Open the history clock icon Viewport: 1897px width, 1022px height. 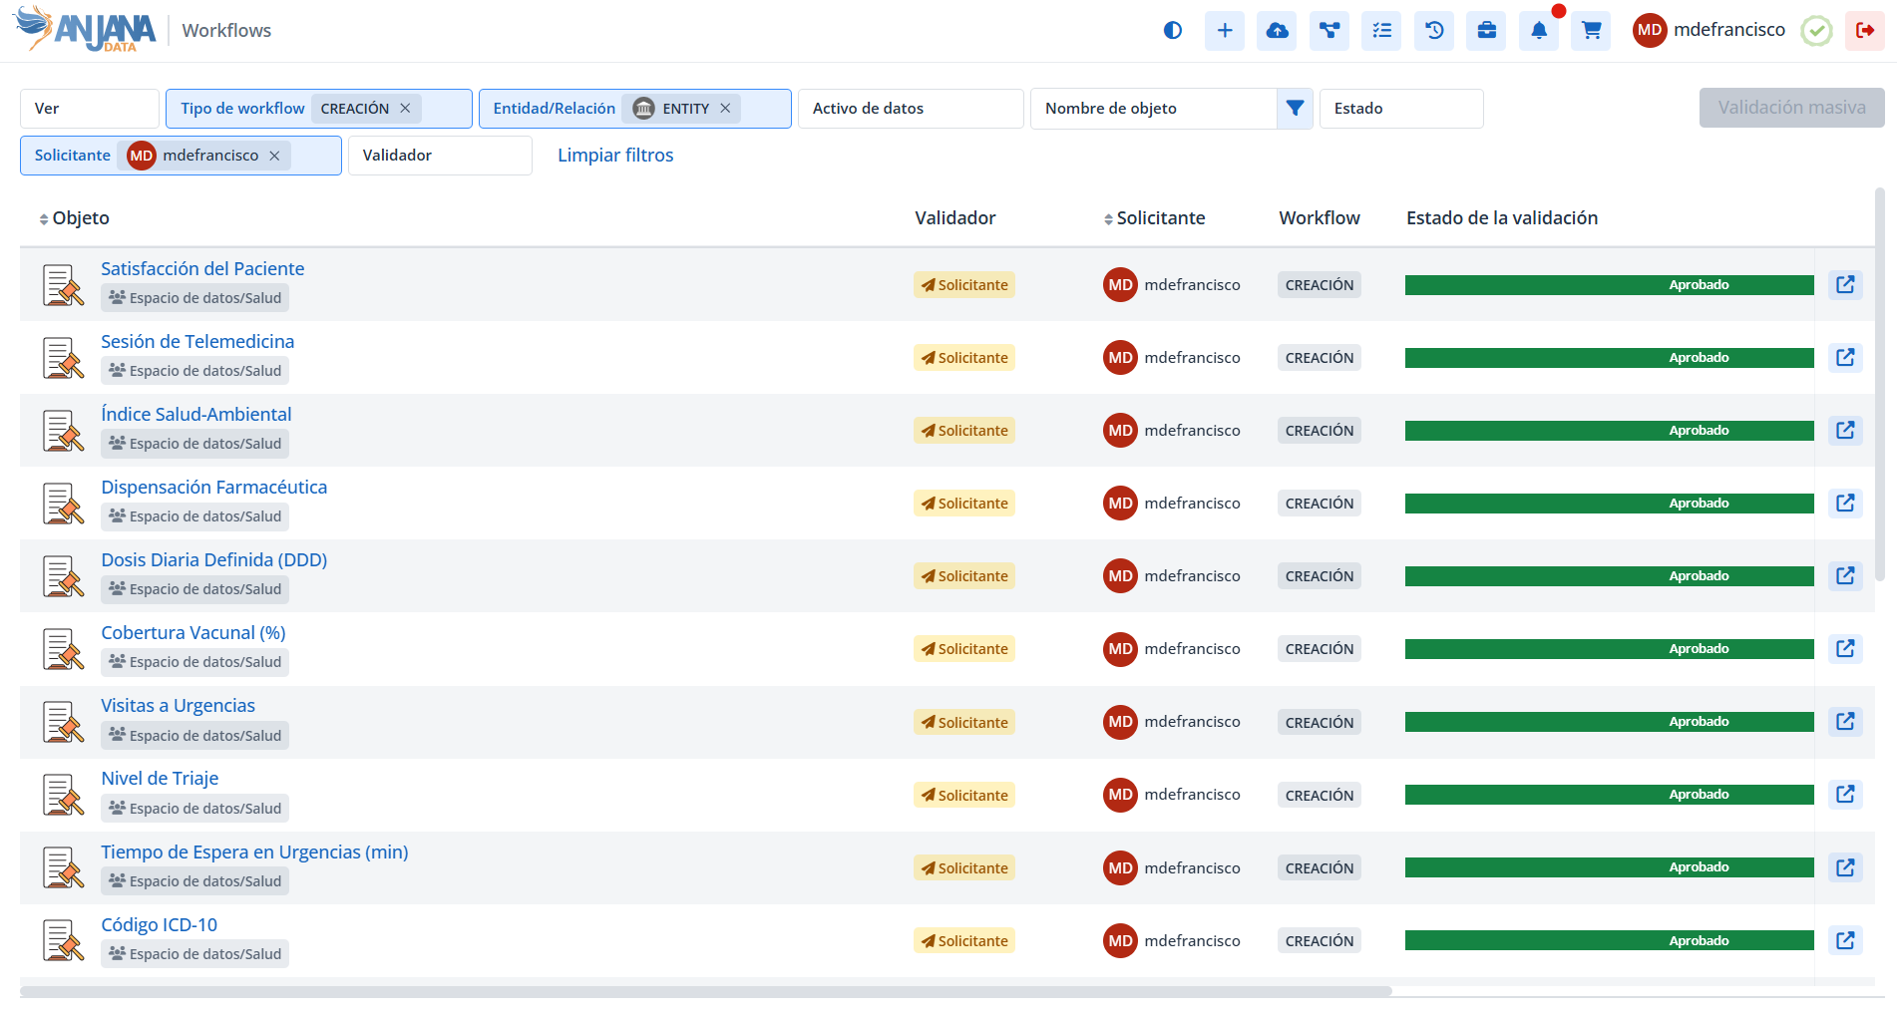(1434, 31)
